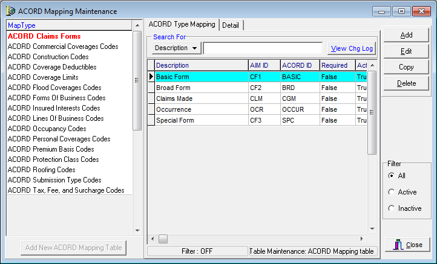Click the Add New ACORD Mapping Table button
Image resolution: width=437 pixels, height=264 pixels.
pos(74,248)
